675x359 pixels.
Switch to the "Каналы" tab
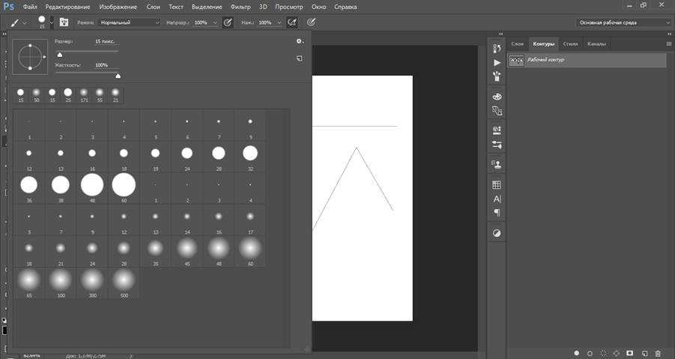[x=596, y=43]
